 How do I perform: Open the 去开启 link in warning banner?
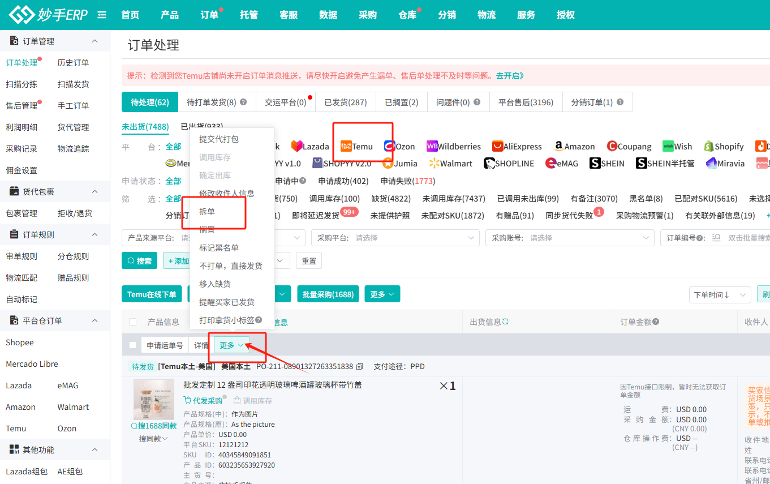tap(510, 75)
